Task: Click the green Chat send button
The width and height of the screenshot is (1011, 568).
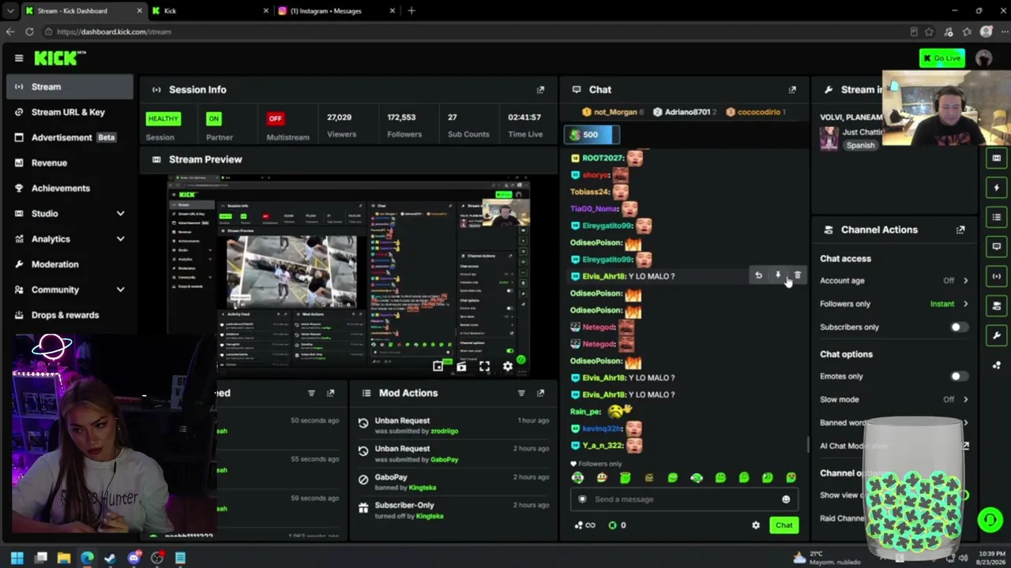Action: tap(784, 525)
